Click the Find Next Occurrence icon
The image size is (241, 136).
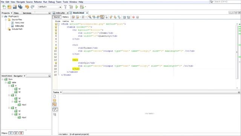pos(98,17)
